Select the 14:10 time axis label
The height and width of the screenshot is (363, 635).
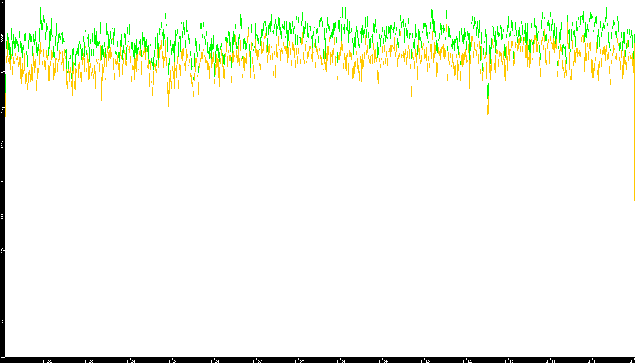point(425,361)
